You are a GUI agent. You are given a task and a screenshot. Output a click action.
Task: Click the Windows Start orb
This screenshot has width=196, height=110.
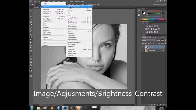[32, 108]
